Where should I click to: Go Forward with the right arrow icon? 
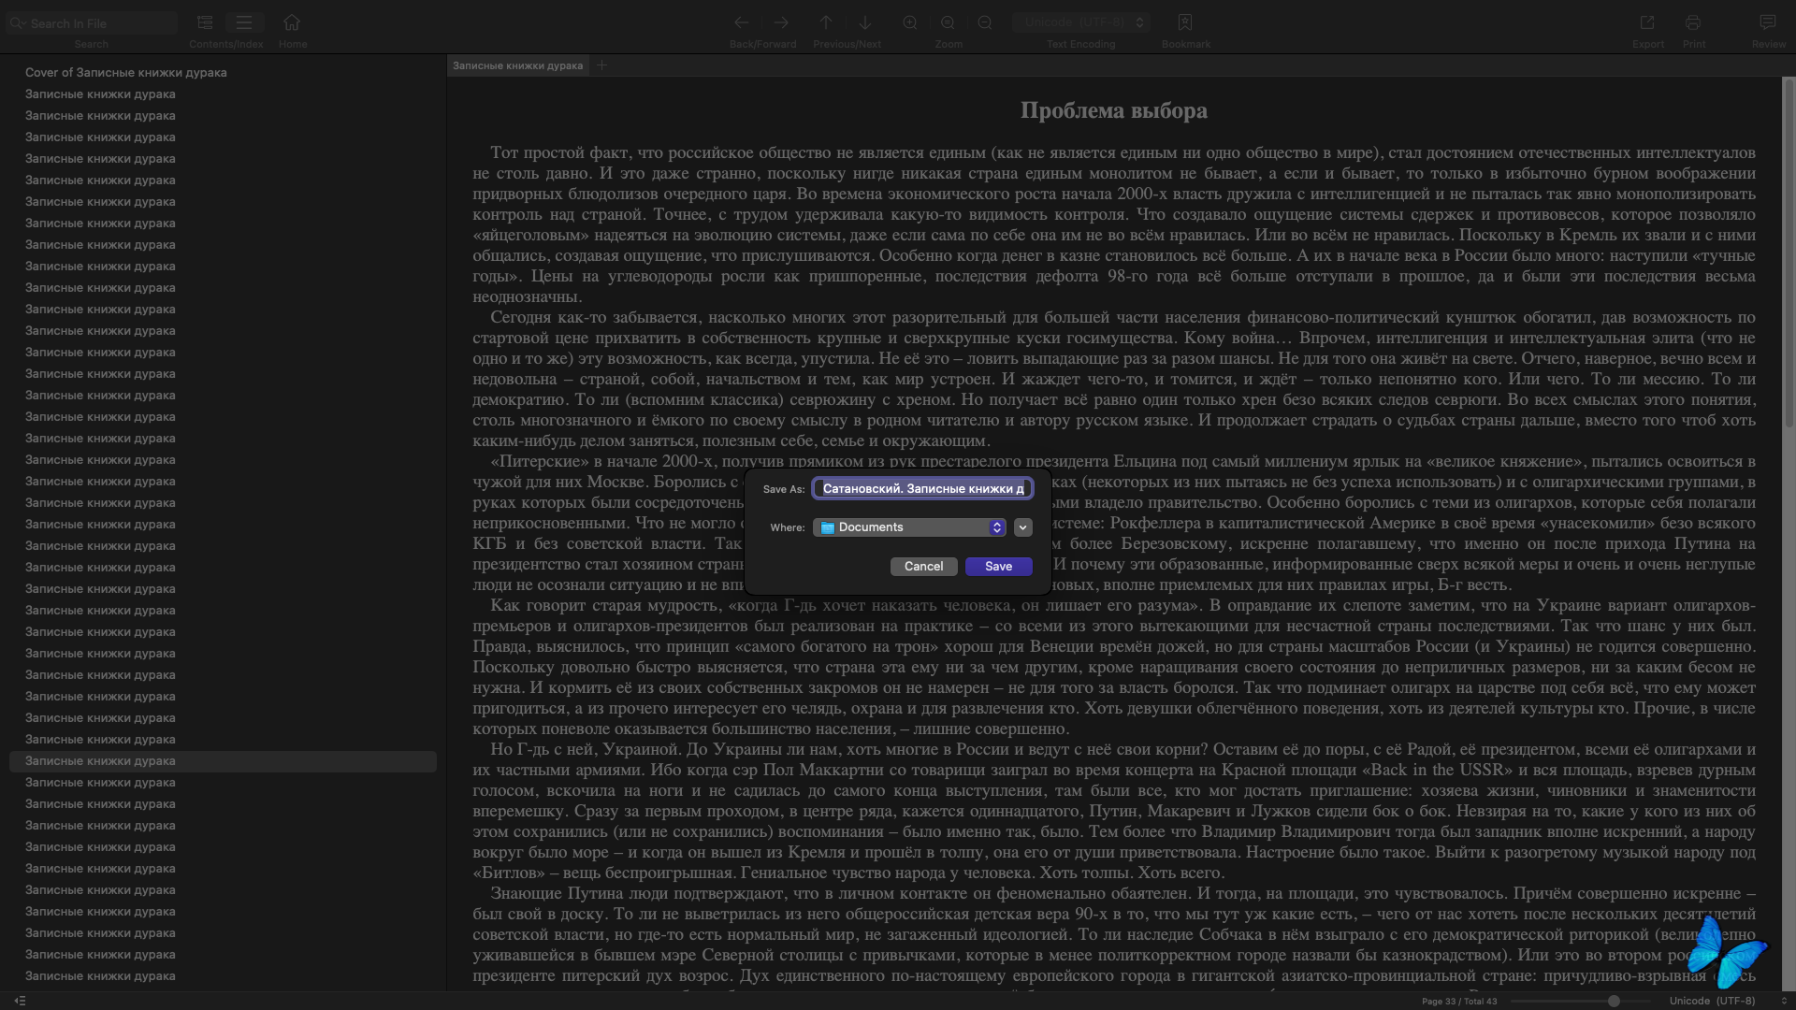[781, 22]
